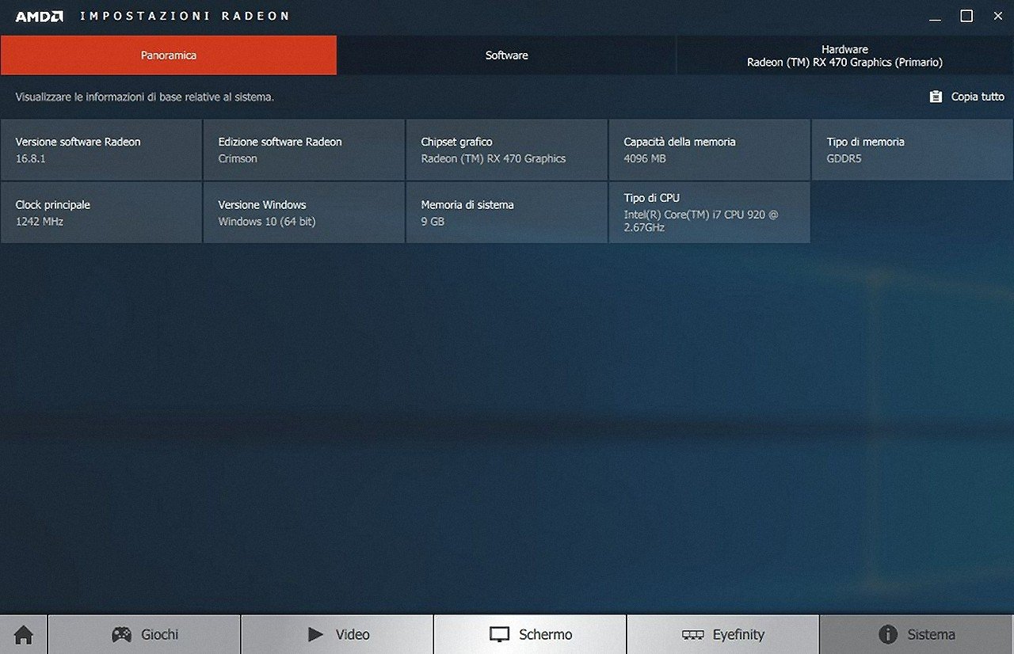Click the GDDR5 value
1014x654 pixels.
844,158
